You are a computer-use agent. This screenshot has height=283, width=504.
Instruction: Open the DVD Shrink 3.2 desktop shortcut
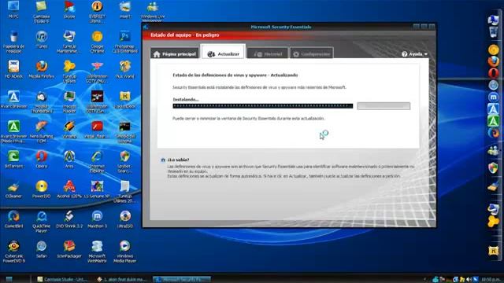point(69,219)
